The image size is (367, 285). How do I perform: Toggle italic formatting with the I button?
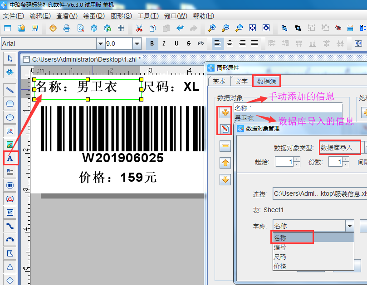point(163,43)
